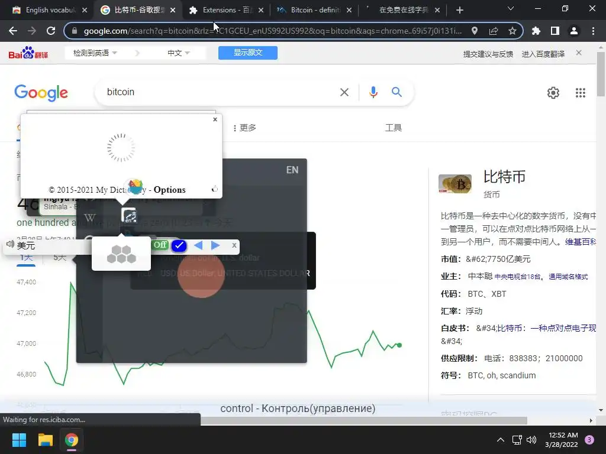Open 维基百科 link in knowledge panel
This screenshot has height=454, width=606.
(x=581, y=242)
